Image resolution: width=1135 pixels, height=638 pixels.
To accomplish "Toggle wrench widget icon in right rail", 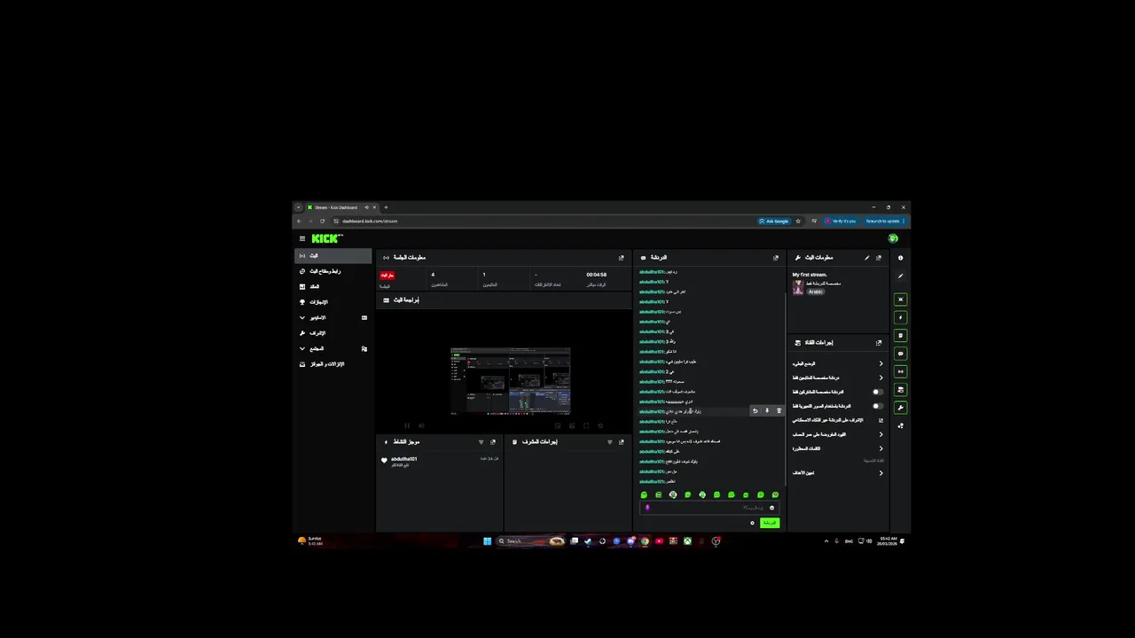I will click(900, 408).
